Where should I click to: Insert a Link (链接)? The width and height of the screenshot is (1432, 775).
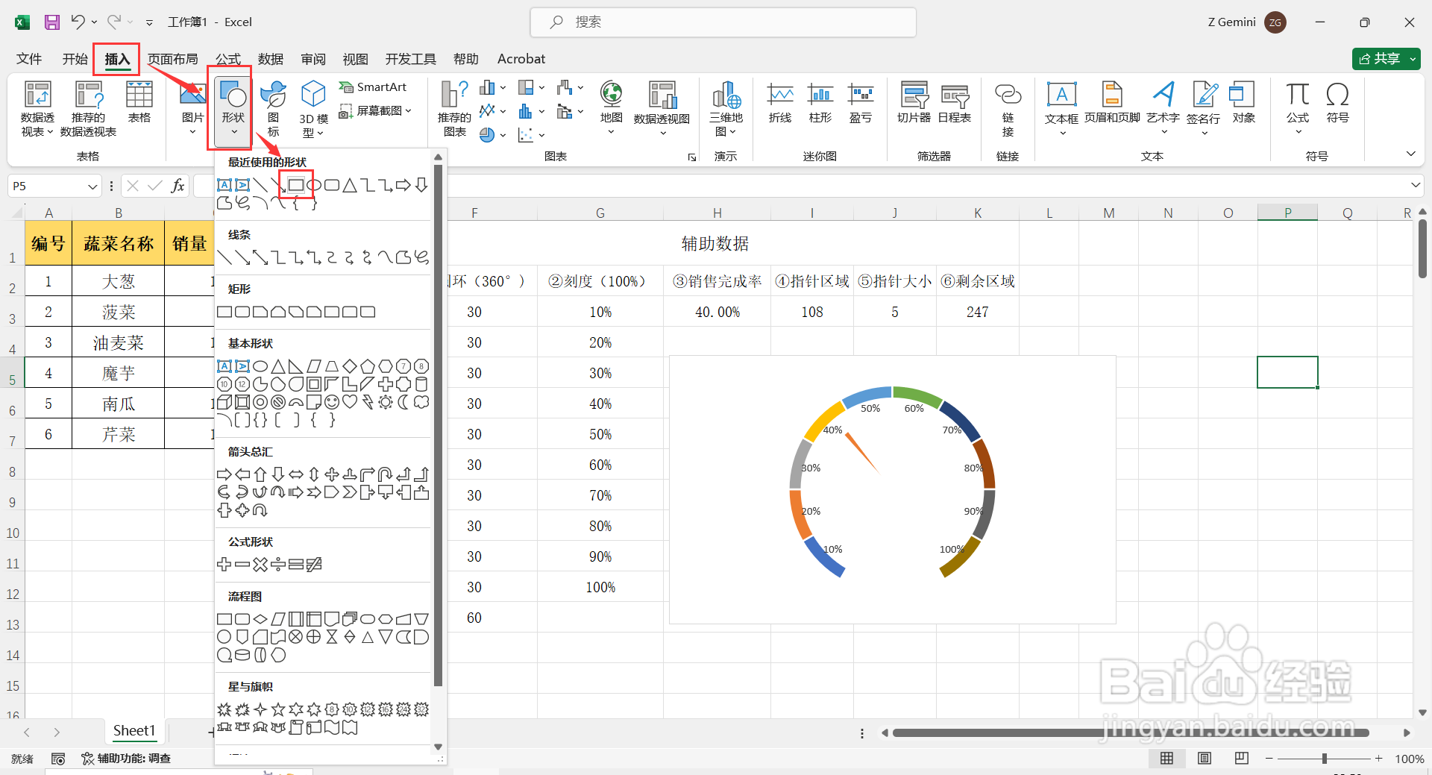tap(1008, 109)
